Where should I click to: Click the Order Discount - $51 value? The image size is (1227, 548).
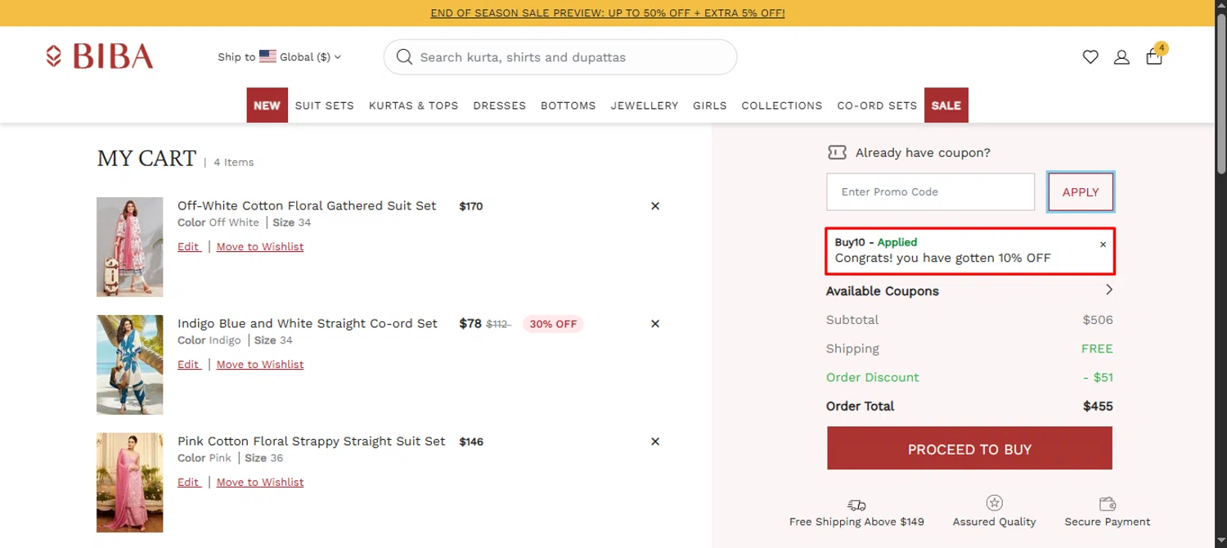(x=1098, y=378)
